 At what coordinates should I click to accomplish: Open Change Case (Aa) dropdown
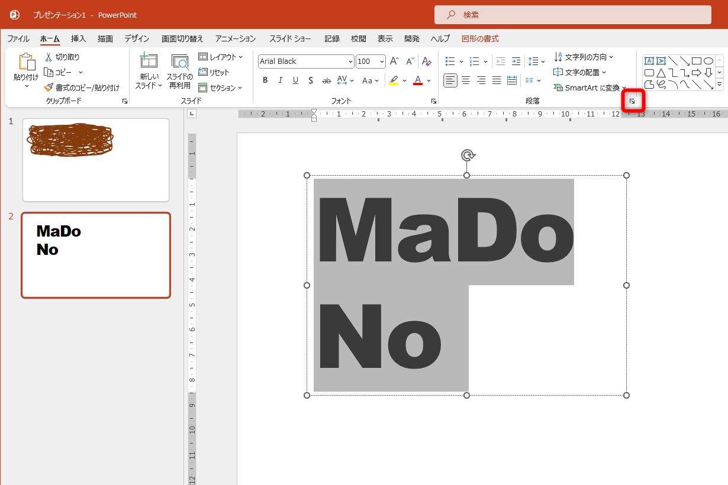click(x=371, y=80)
